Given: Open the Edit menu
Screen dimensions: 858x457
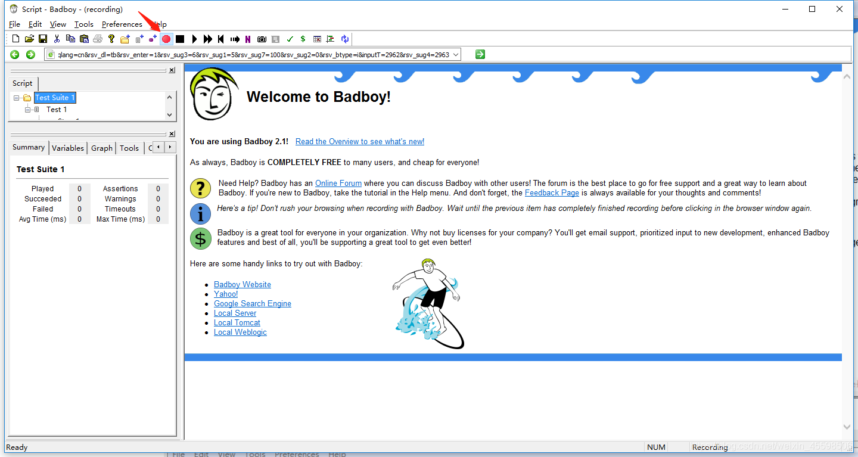Looking at the screenshot, I should click(x=35, y=24).
